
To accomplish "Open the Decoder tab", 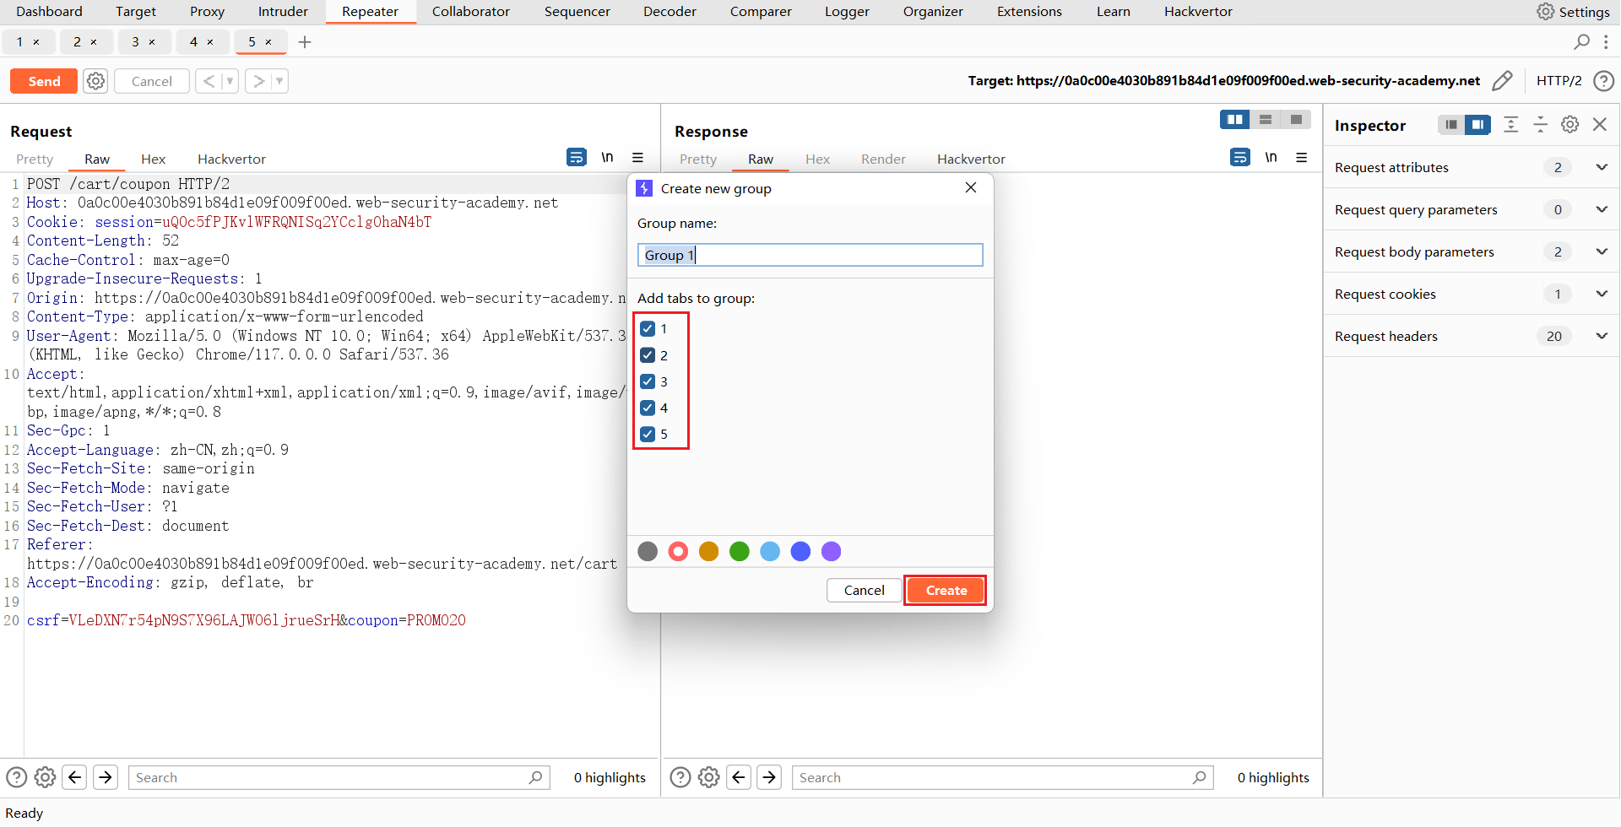I will click(670, 12).
